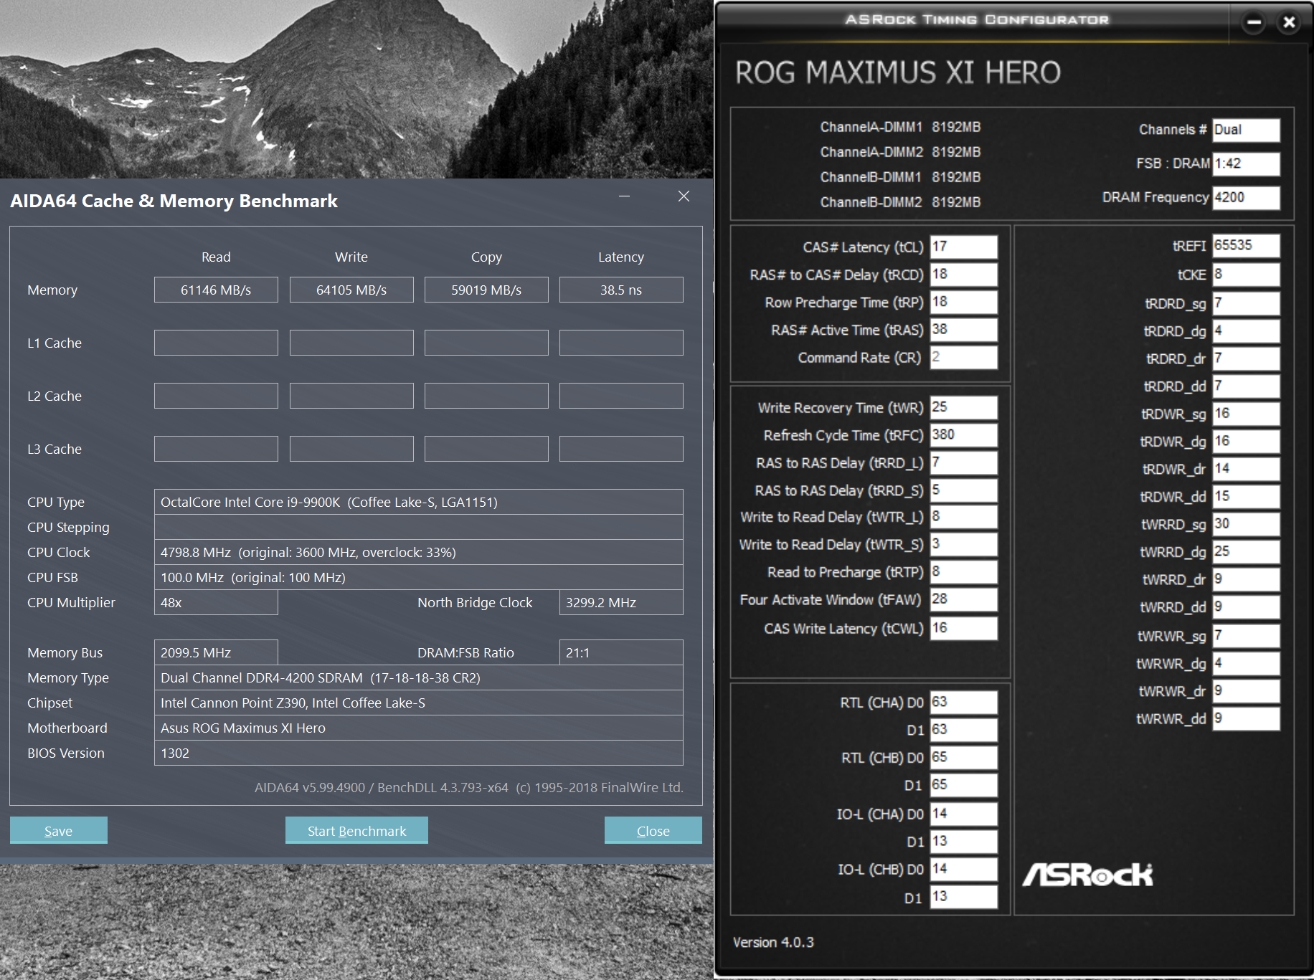The width and height of the screenshot is (1314, 980).
Task: Click the Command Rate (CR) field
Action: point(963,357)
